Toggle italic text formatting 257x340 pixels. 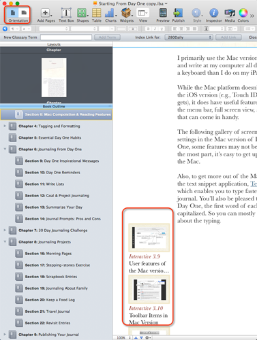(x=155, y=29)
